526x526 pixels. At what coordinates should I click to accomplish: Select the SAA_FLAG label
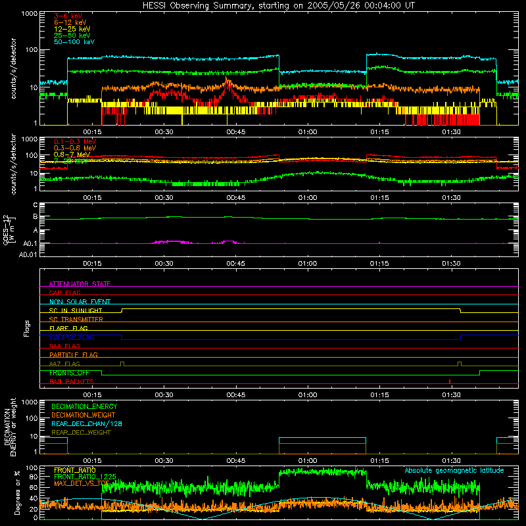(64, 346)
